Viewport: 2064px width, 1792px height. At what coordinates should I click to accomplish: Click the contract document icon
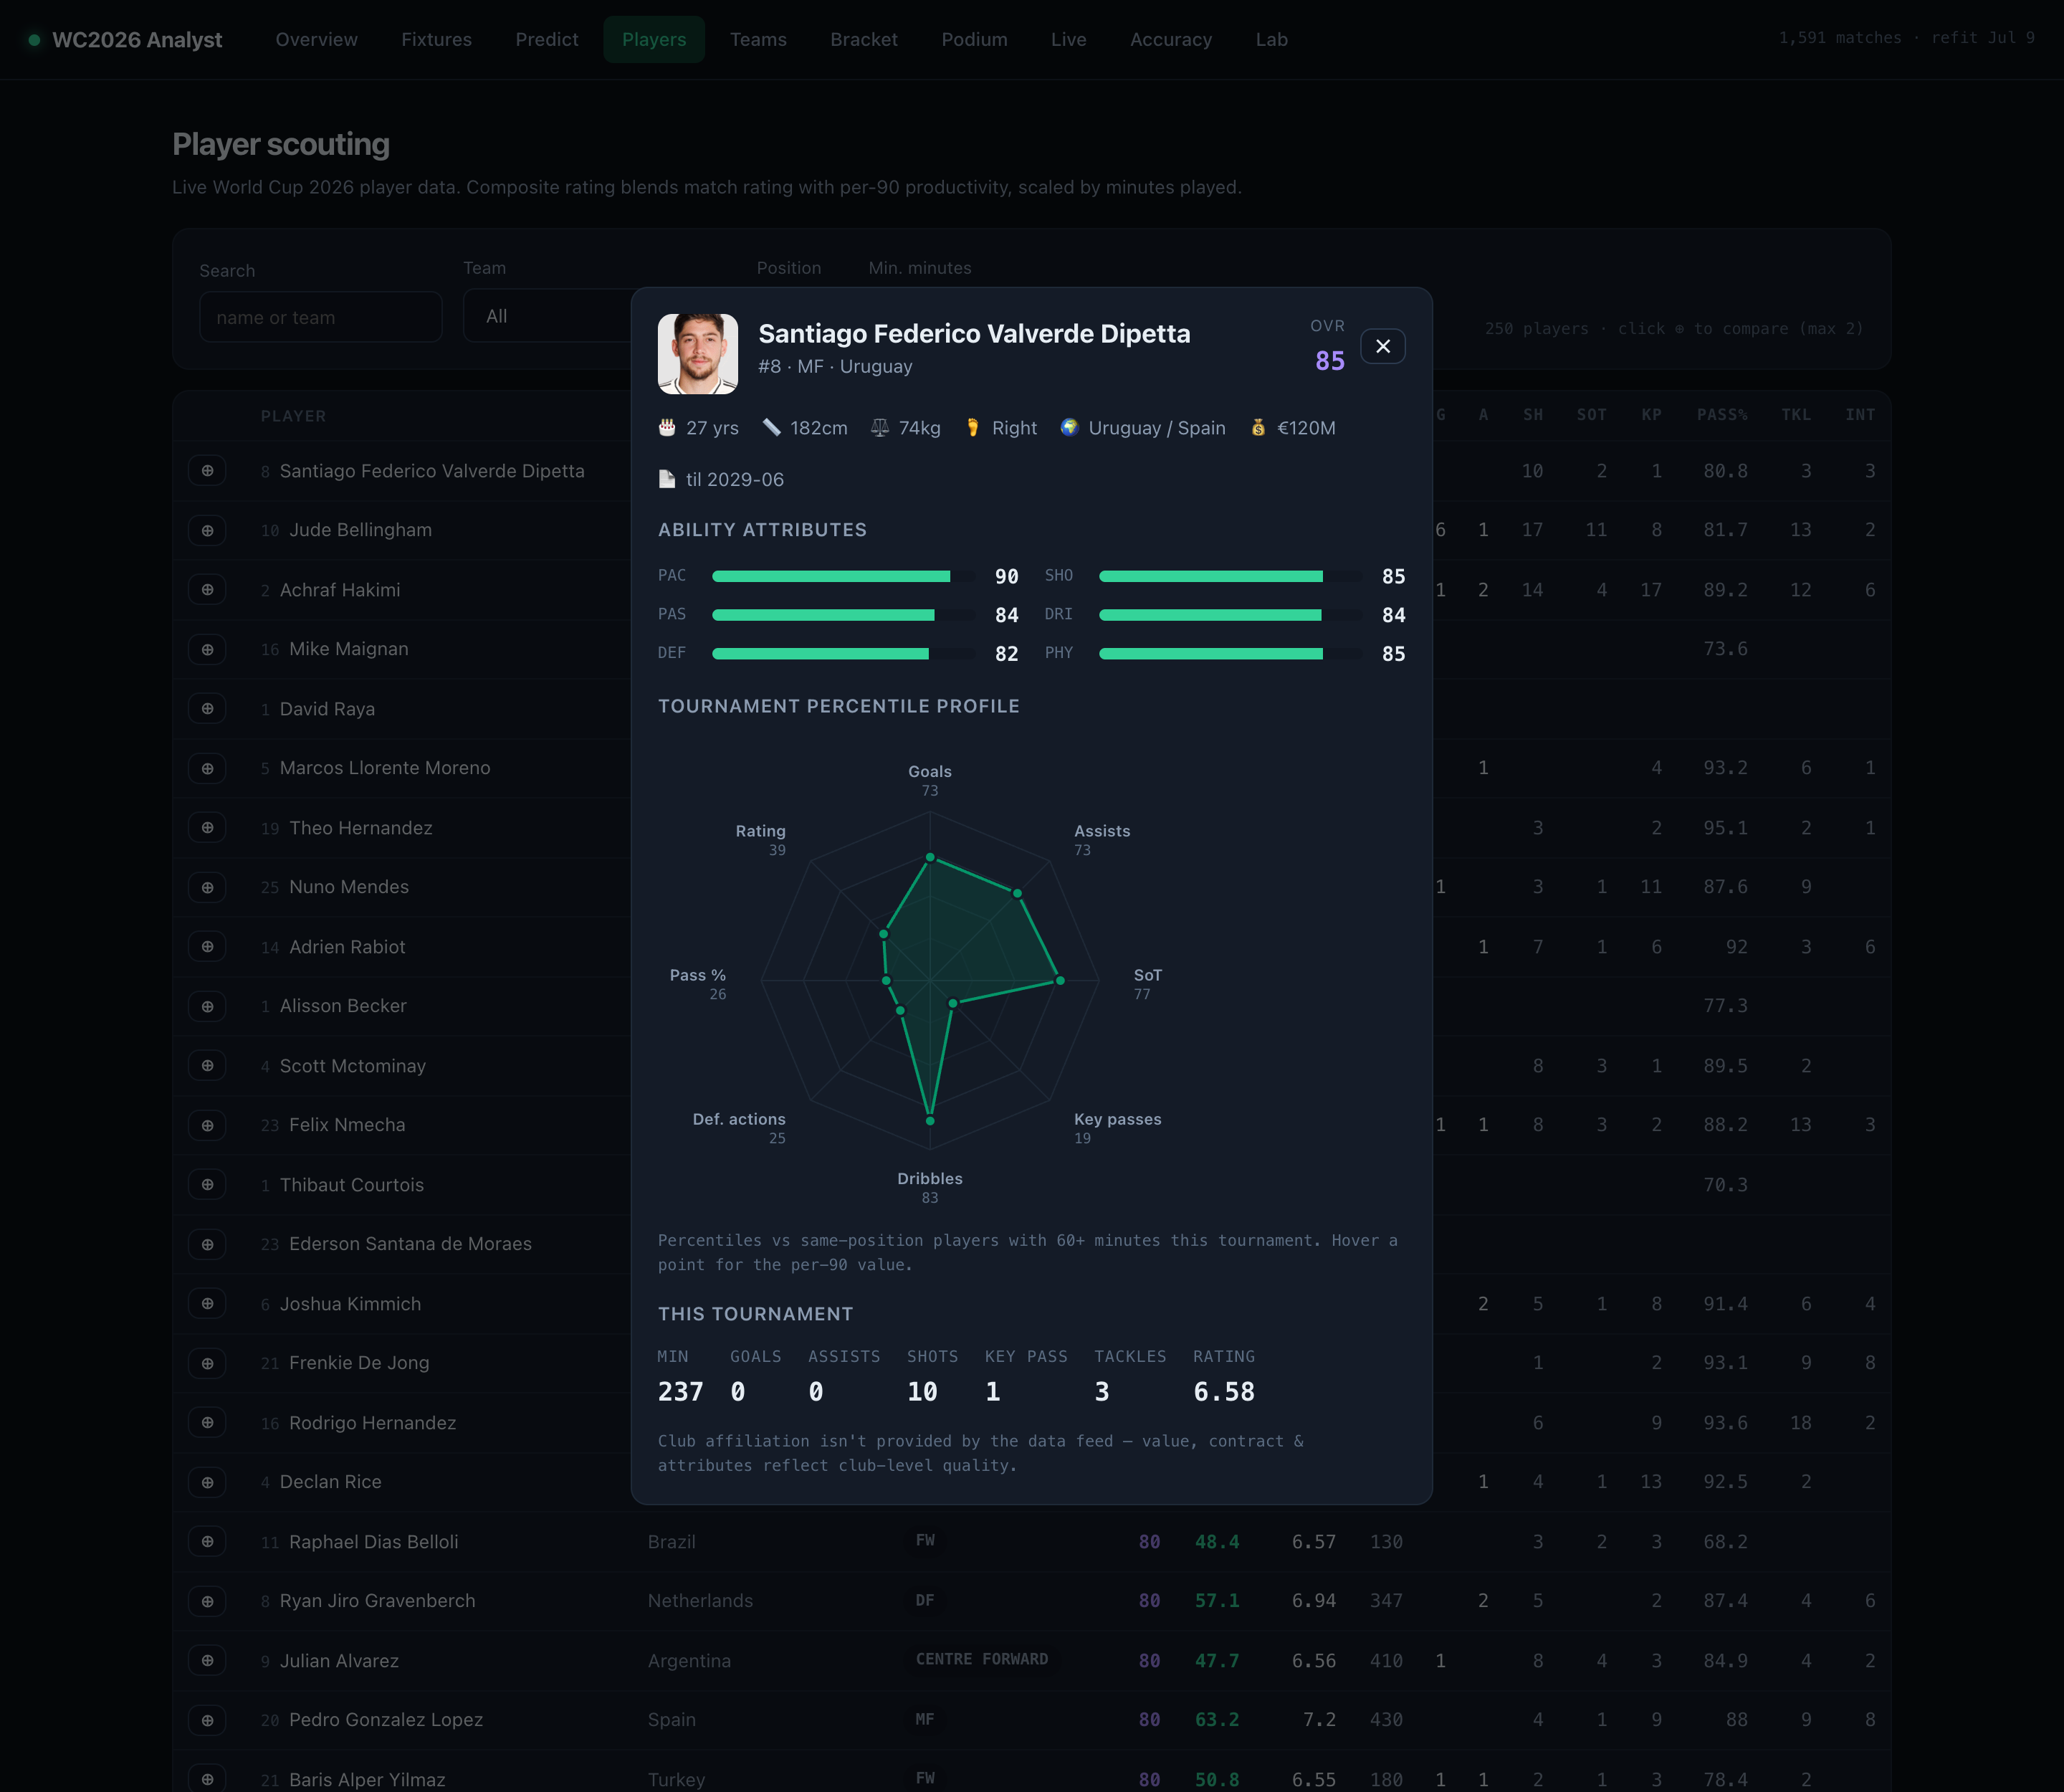click(x=667, y=479)
